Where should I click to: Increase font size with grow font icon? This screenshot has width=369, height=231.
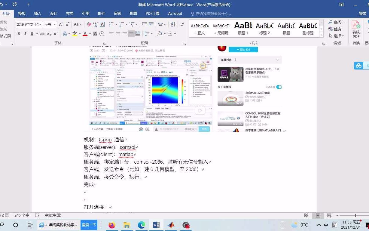pos(61,24)
